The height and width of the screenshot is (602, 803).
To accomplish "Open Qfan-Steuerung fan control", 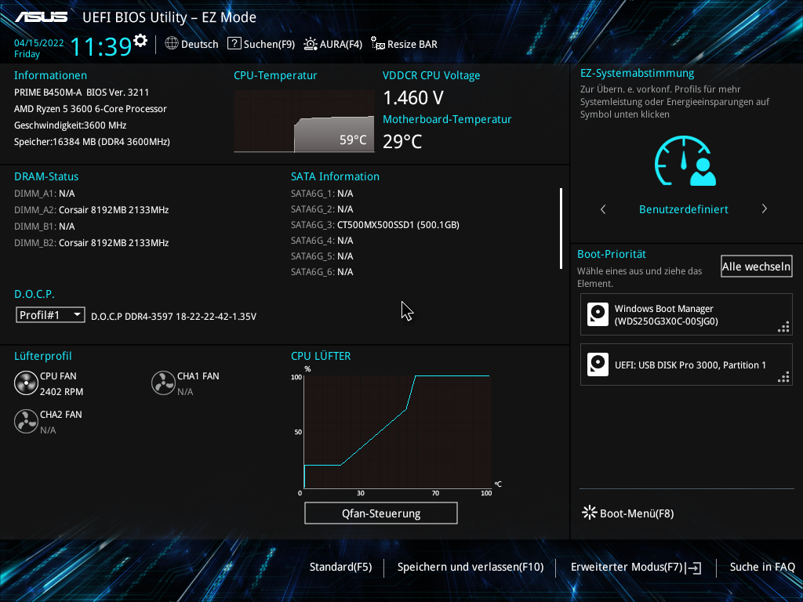I will coord(381,513).
